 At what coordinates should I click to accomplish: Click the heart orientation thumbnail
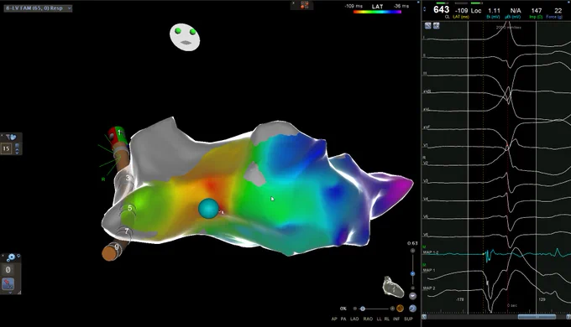(x=393, y=287)
